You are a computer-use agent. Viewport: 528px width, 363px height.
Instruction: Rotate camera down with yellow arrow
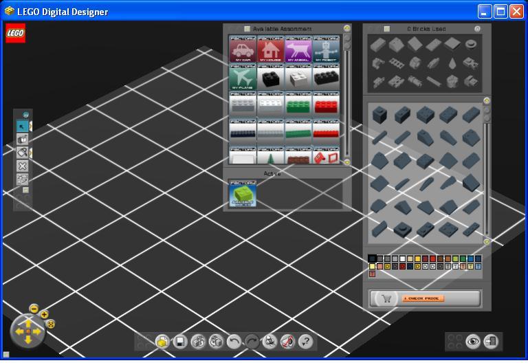pos(28,340)
